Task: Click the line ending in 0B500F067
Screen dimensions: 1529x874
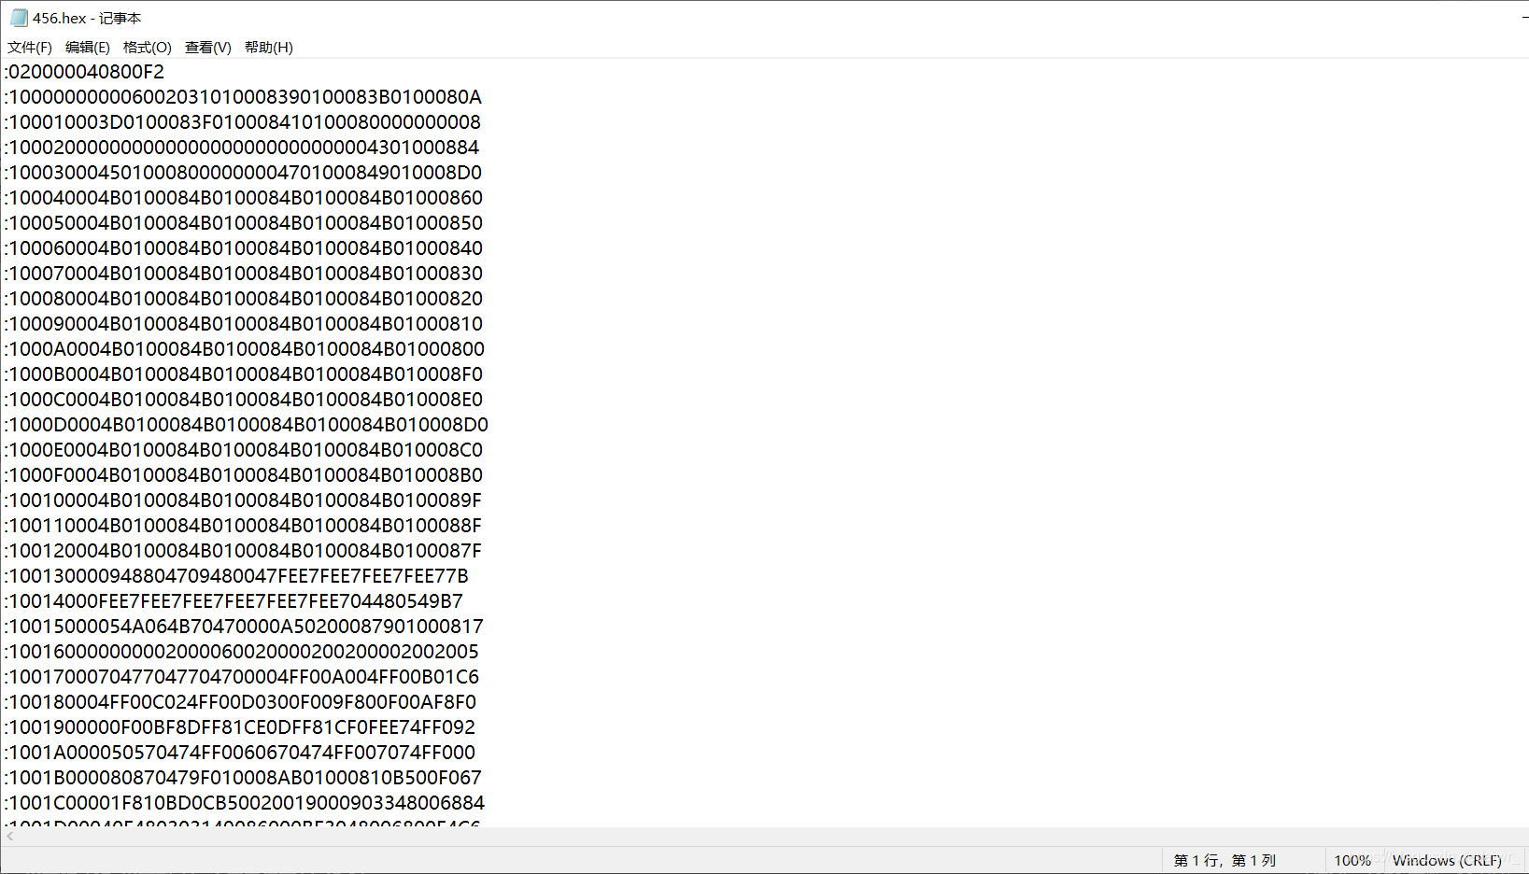Action: pyautogui.click(x=243, y=778)
